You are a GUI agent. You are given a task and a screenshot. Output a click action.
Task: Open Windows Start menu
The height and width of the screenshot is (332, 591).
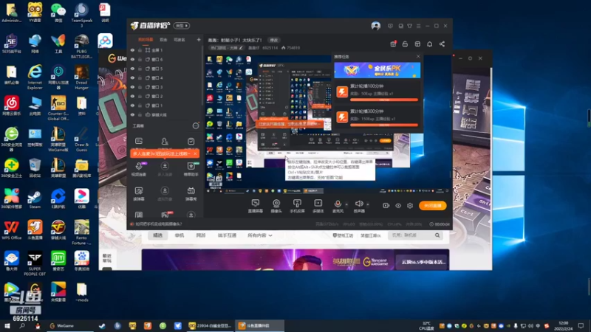[7, 326]
